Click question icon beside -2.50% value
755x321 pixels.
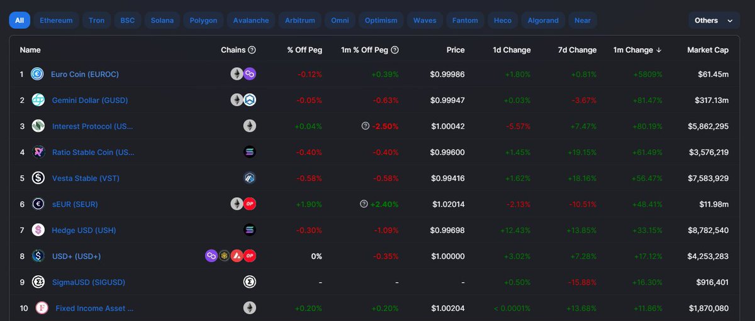coord(365,126)
